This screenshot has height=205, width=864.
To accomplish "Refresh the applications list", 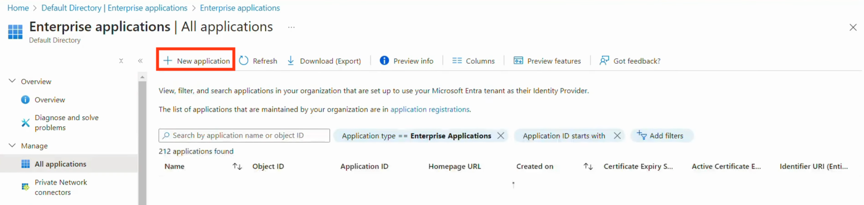I will [258, 61].
